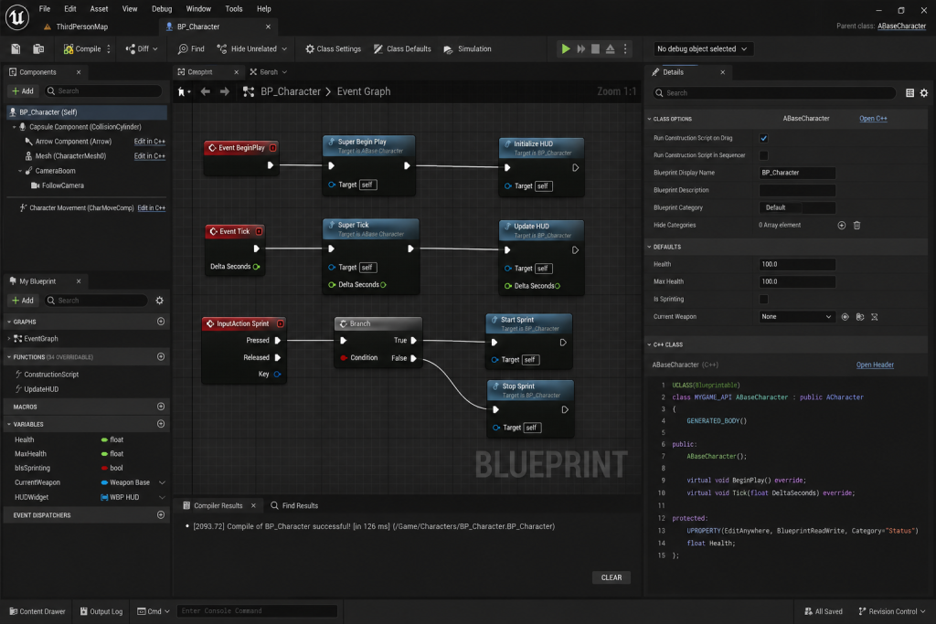The width and height of the screenshot is (936, 624).
Task: Click Add button in Components panel
Action: [x=23, y=90]
